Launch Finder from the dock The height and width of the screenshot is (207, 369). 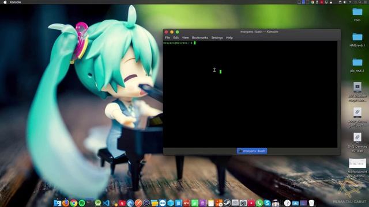[x=57, y=203]
